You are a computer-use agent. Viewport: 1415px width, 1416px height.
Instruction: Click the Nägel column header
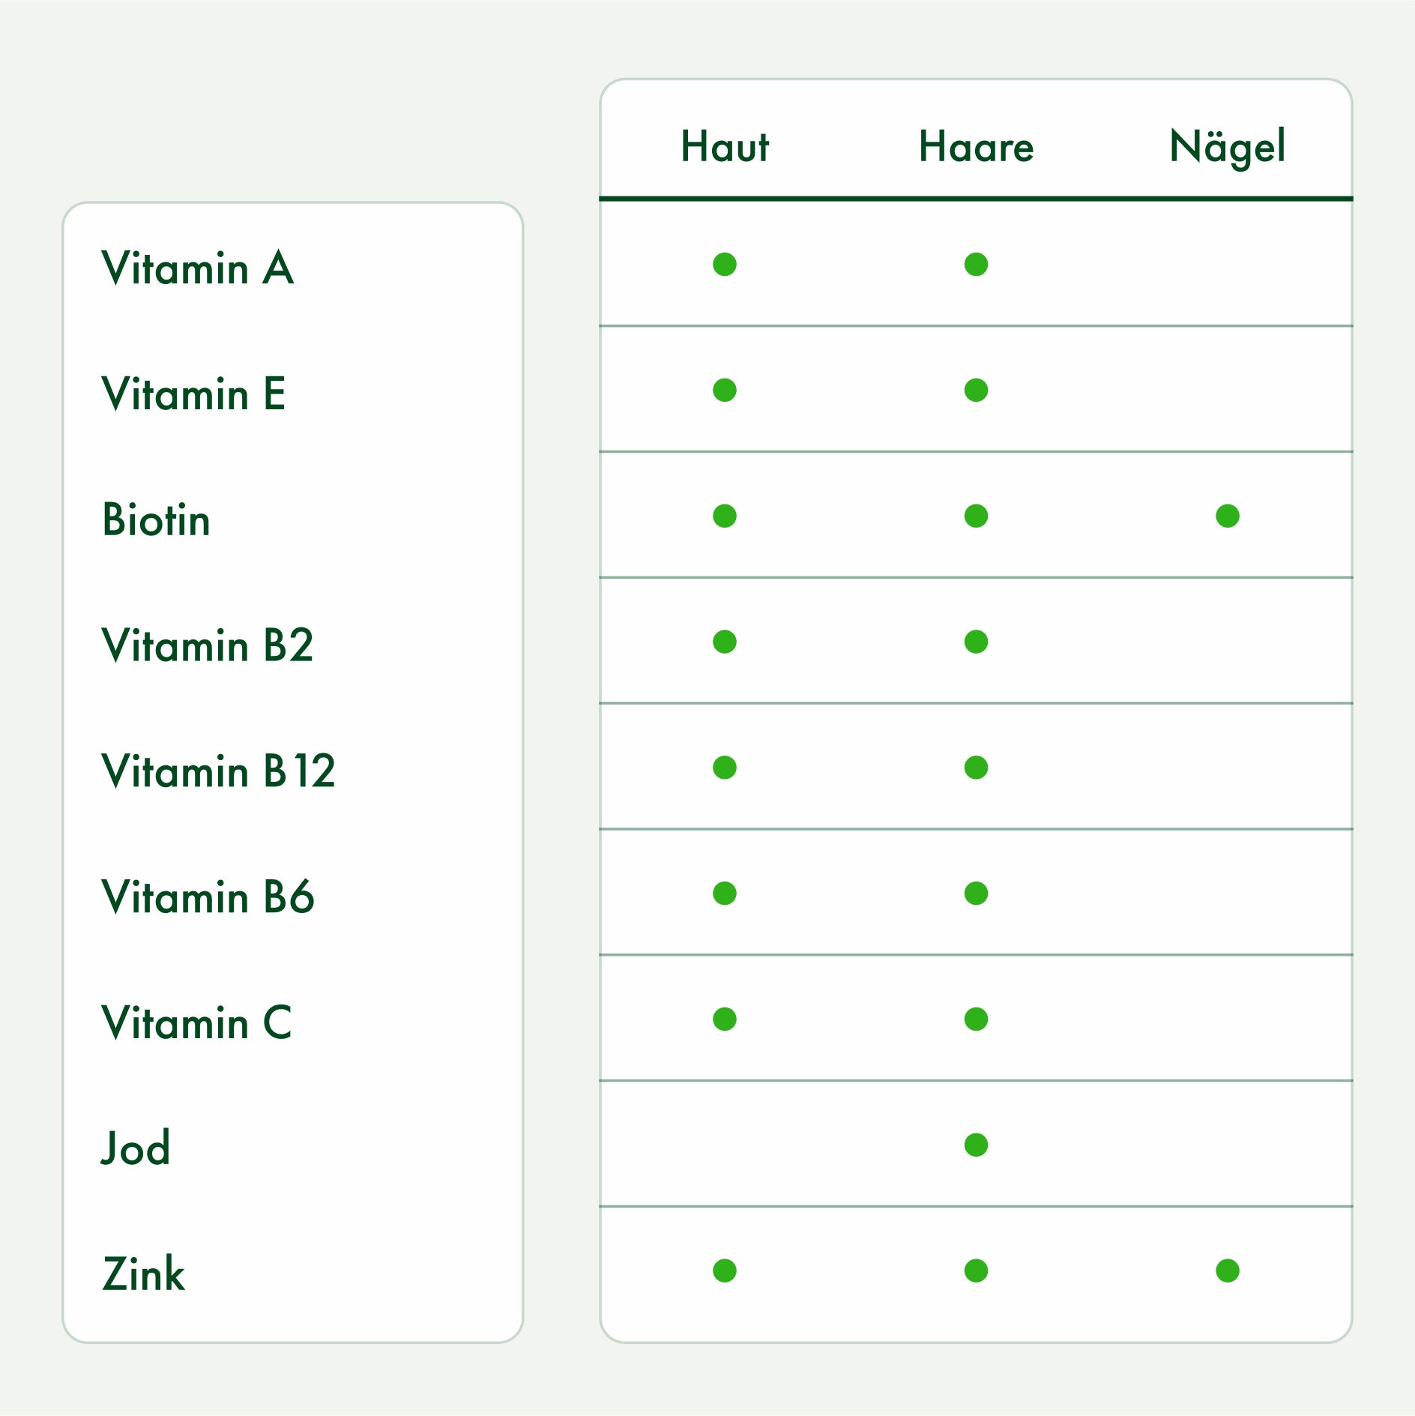pyautogui.click(x=1227, y=146)
